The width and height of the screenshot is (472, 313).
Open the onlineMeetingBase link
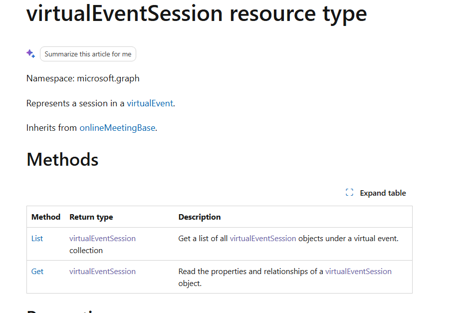[117, 128]
